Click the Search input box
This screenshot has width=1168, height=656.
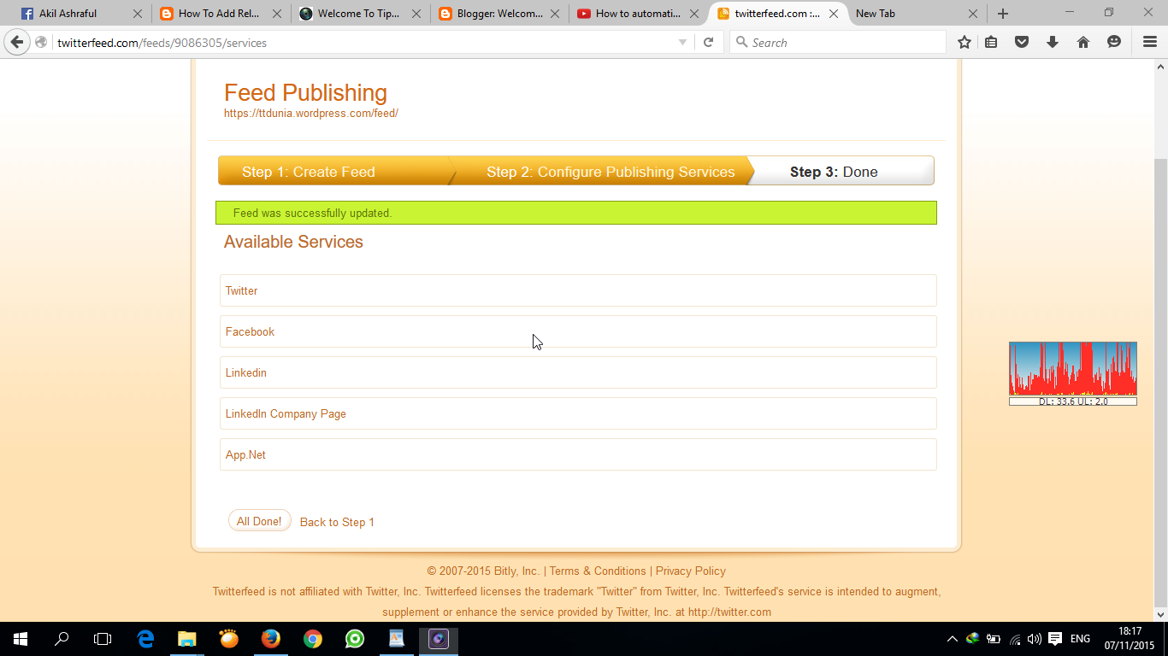[x=838, y=43]
